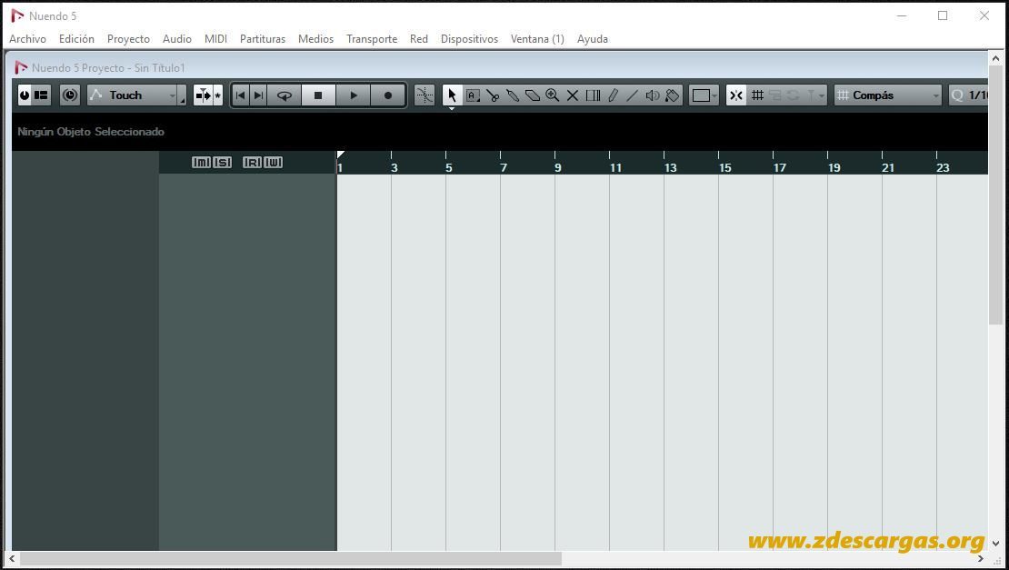Toggle Snap on/off button
This screenshot has height=570, width=1009.
pyautogui.click(x=736, y=95)
